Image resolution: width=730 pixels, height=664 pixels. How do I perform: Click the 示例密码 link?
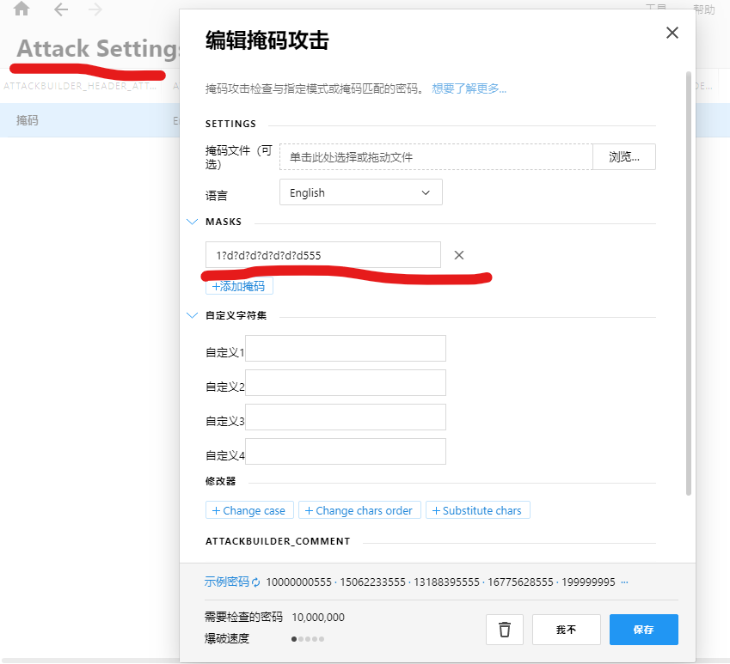click(x=227, y=582)
